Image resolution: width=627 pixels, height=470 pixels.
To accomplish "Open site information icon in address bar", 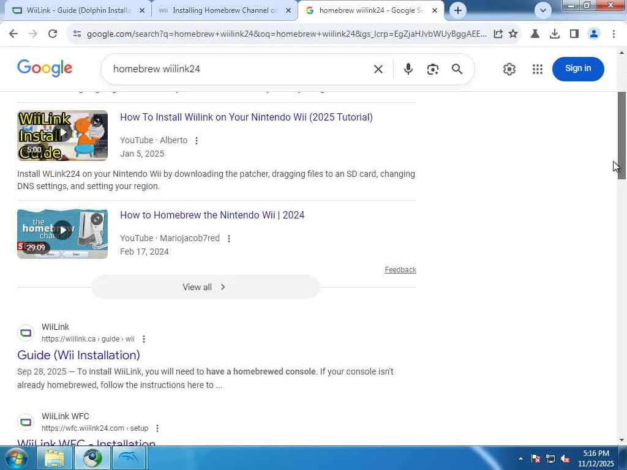I will [77, 34].
